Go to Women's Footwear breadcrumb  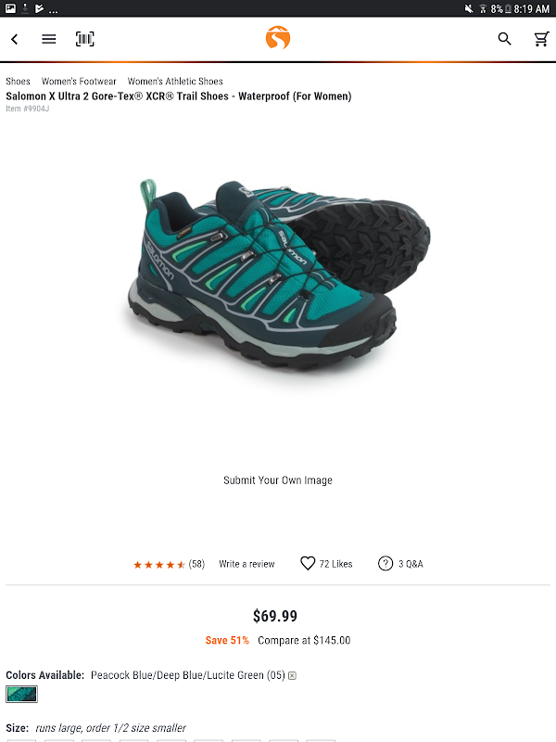[x=79, y=82]
